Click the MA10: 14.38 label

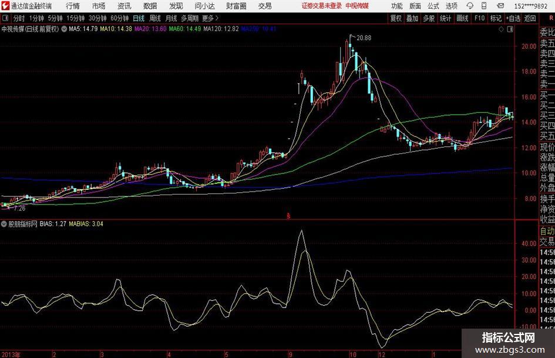[x=116, y=29]
